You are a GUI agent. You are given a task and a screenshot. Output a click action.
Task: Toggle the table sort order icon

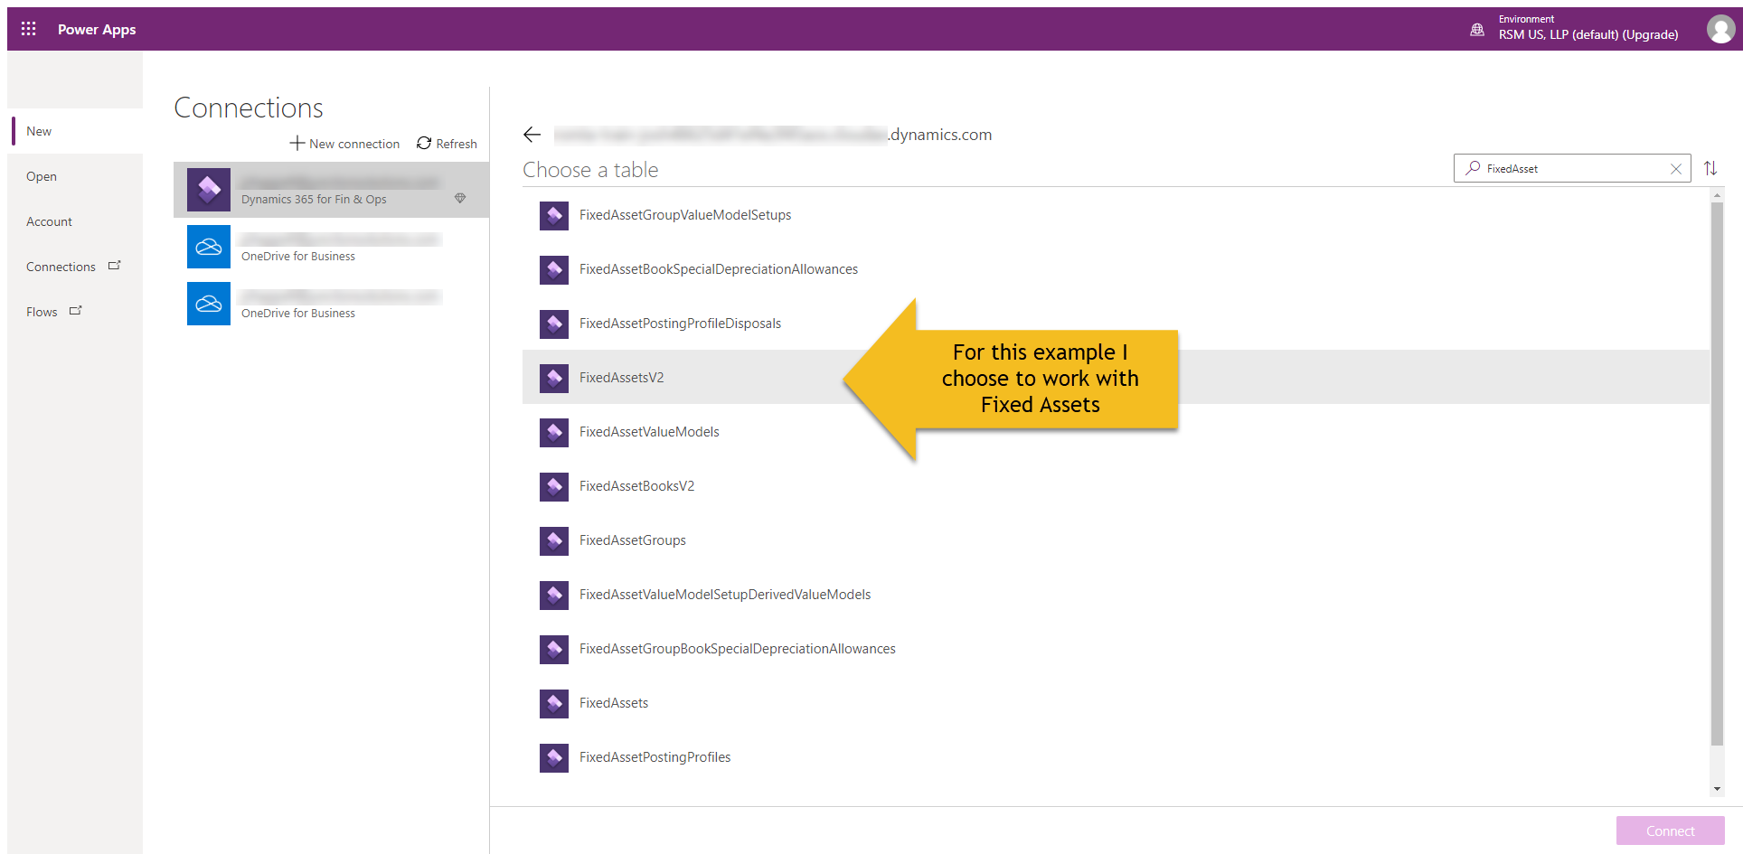point(1710,169)
